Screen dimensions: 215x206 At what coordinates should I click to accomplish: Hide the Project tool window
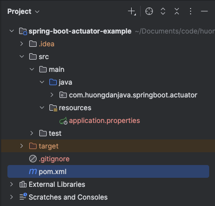tap(204, 11)
